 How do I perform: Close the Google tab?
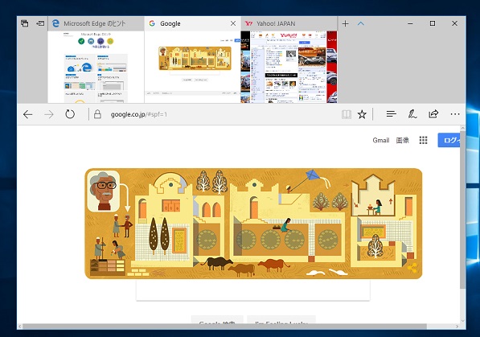pyautogui.click(x=233, y=23)
